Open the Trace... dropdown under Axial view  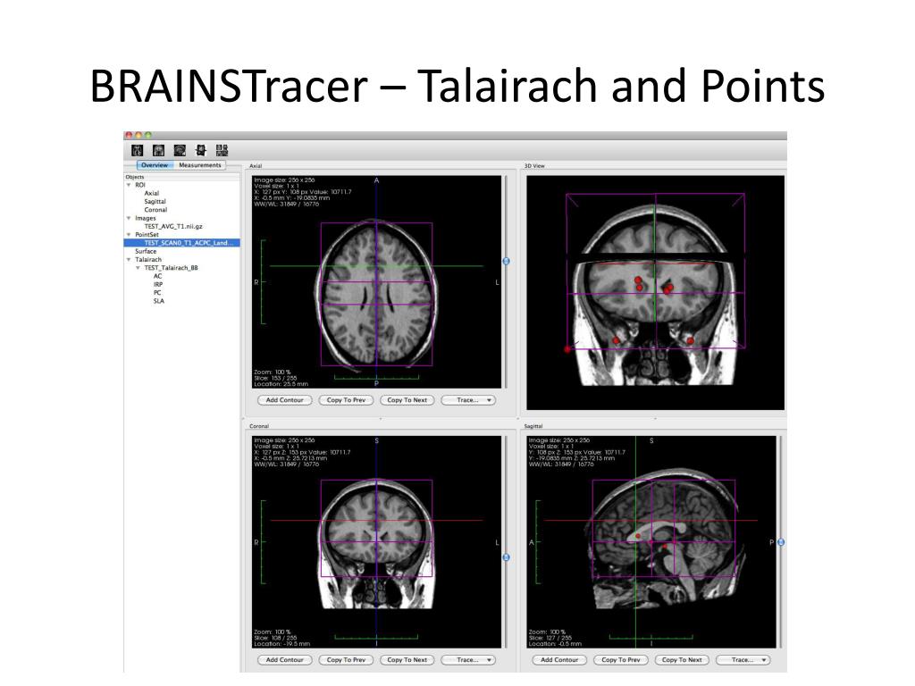[468, 400]
